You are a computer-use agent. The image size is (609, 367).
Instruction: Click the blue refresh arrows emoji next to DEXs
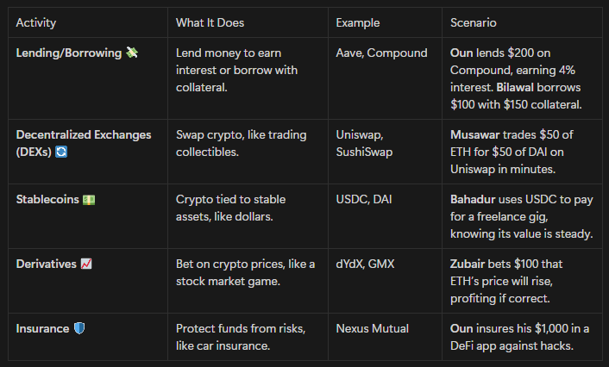pos(61,152)
